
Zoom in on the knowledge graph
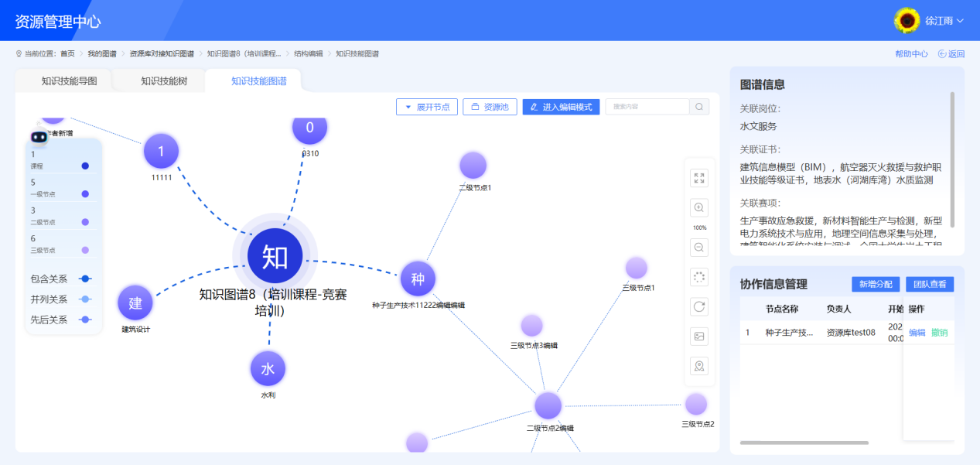point(699,208)
